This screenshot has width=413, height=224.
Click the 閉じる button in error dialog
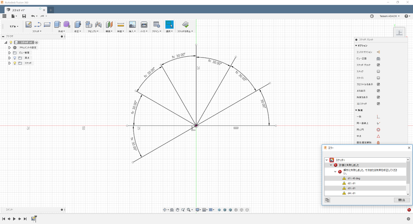(x=402, y=200)
